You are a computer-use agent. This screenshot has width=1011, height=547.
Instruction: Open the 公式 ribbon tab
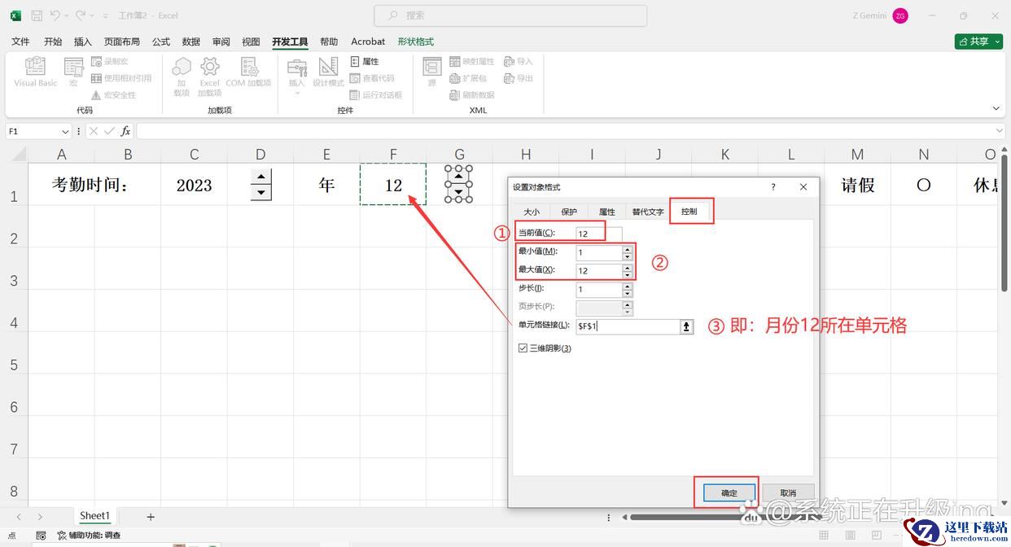161,42
